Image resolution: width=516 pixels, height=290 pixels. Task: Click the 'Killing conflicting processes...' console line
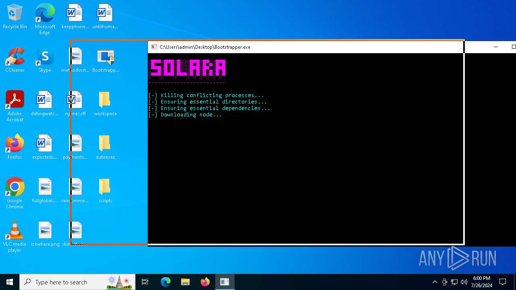pyautogui.click(x=206, y=95)
